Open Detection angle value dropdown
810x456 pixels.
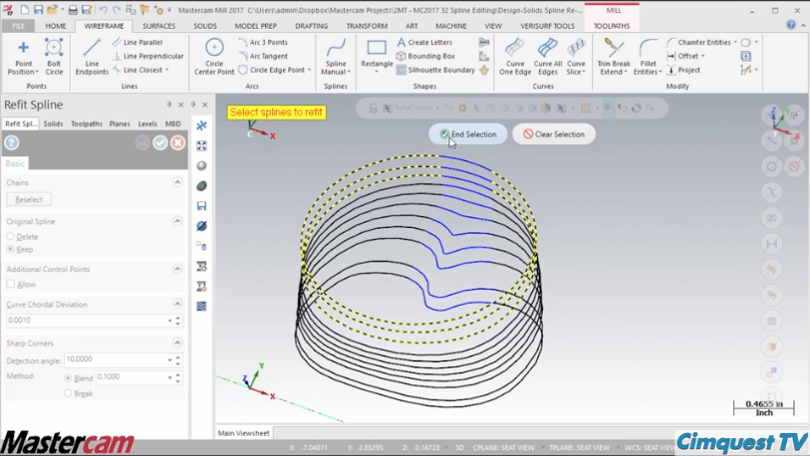[169, 360]
